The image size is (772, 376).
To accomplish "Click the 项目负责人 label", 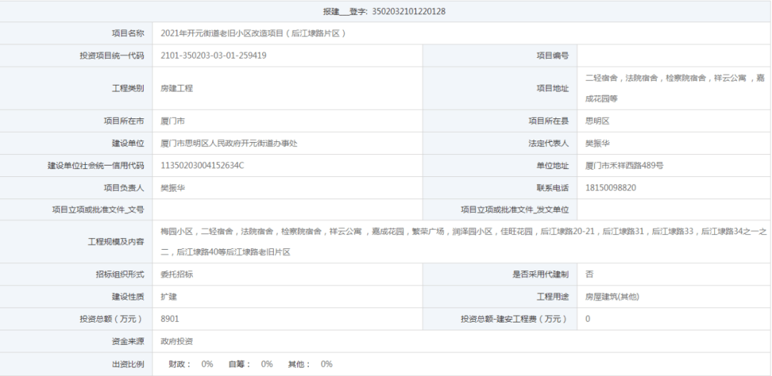I will pyautogui.click(x=124, y=188).
